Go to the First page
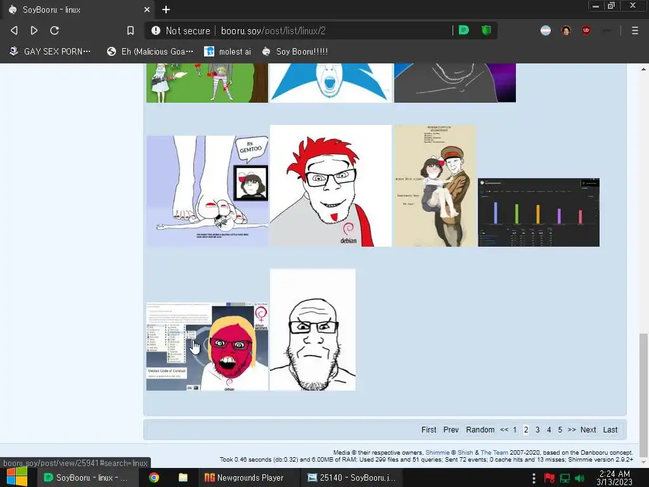The width and height of the screenshot is (649, 487). click(429, 430)
